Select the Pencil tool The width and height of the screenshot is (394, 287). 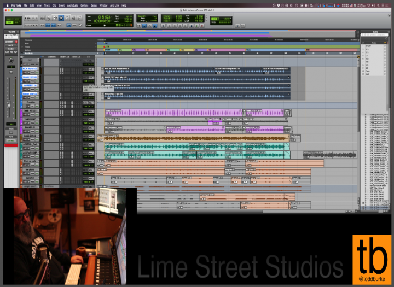(79, 18)
